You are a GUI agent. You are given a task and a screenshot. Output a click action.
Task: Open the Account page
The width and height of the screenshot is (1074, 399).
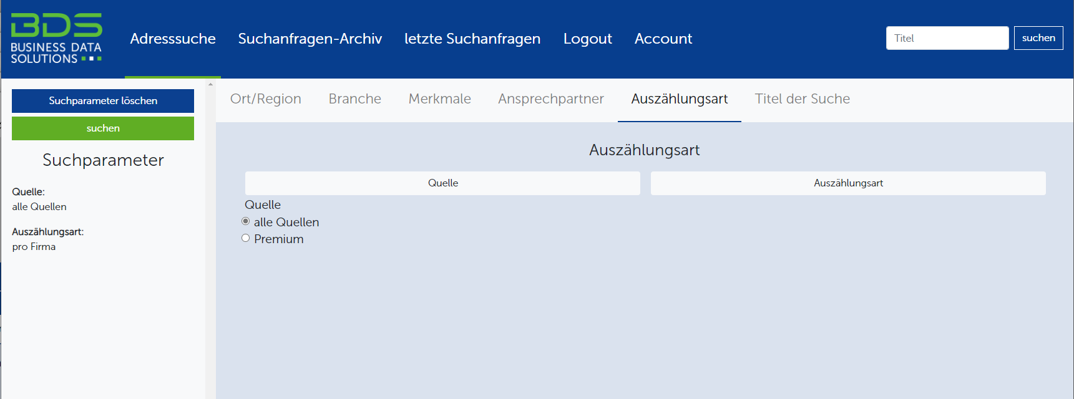663,39
